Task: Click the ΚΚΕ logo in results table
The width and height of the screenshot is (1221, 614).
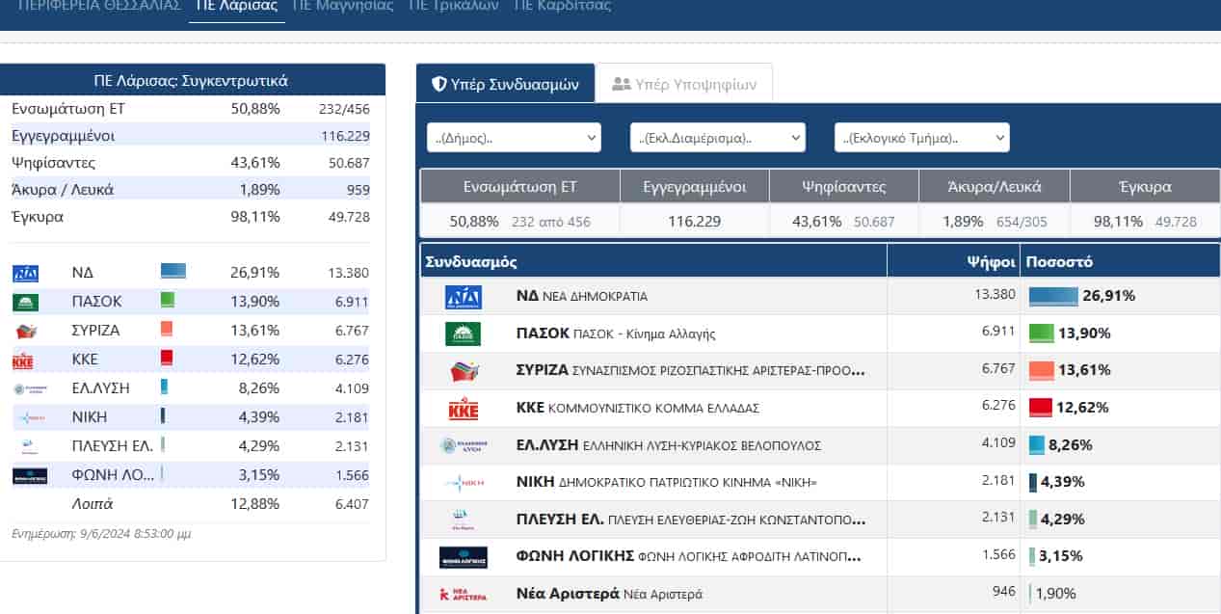Action: click(464, 409)
